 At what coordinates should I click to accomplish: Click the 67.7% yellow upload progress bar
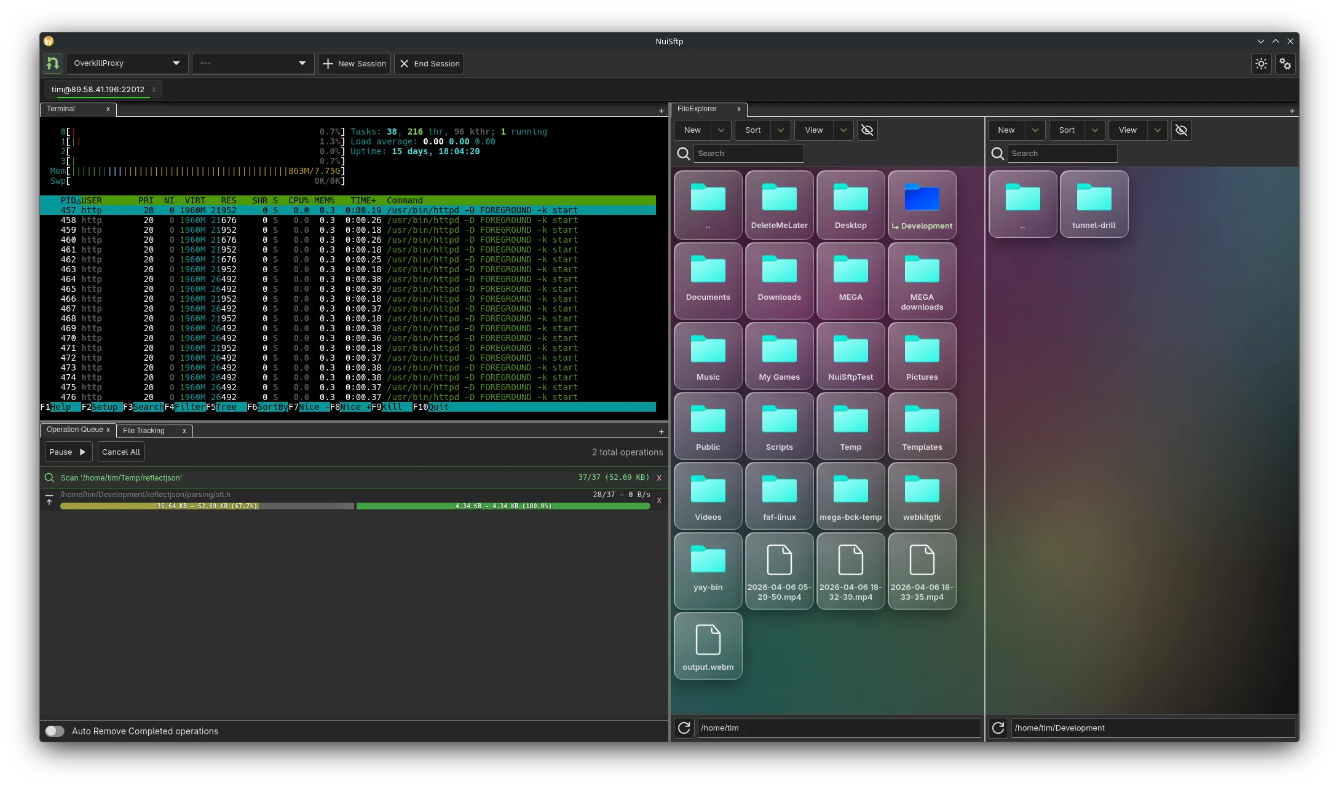(207, 506)
